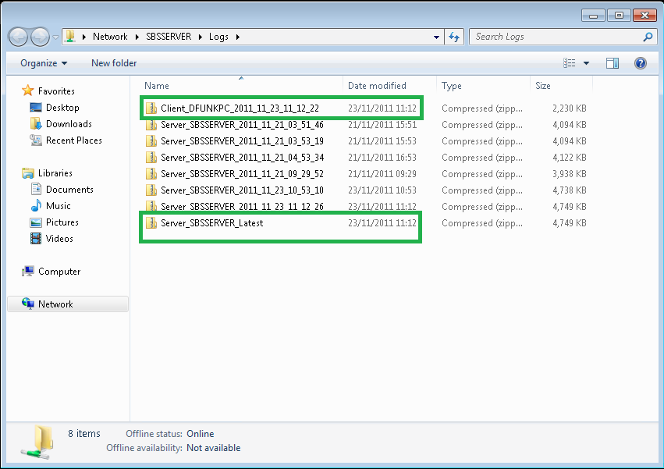This screenshot has height=469, width=664.
Task: Click the Forward navigation arrow
Action: (39, 37)
